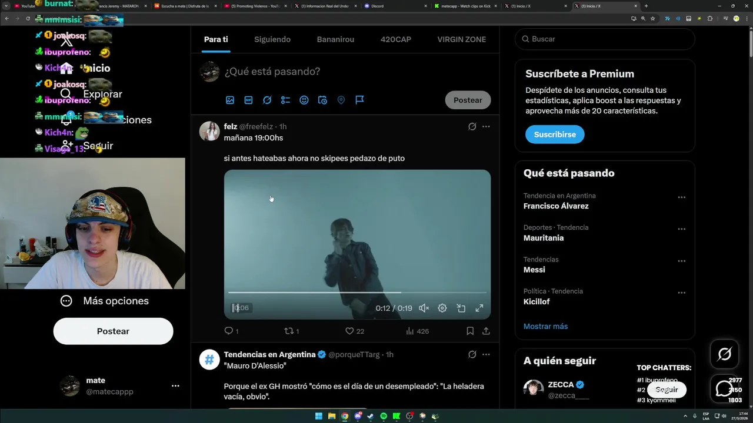Click Grok icon on Tendencias en Argentina post
The width and height of the screenshot is (753, 423).
(x=472, y=354)
